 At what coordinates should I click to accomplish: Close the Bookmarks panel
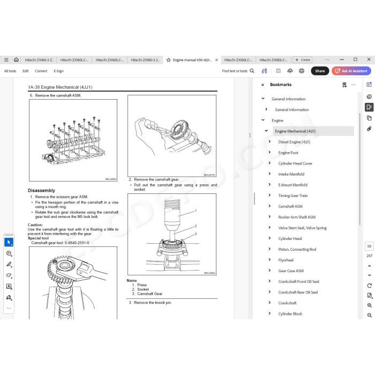tap(262, 85)
